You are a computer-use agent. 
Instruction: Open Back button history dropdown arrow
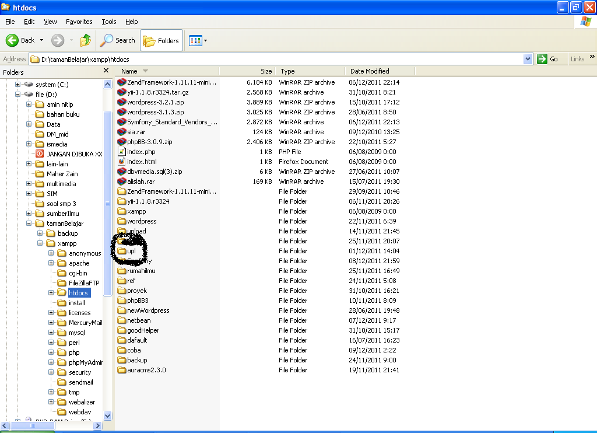coord(41,40)
